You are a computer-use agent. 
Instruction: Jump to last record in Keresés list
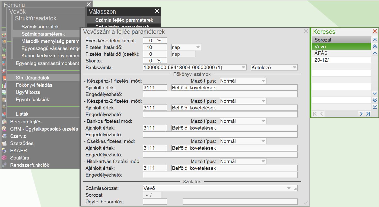[375, 107]
